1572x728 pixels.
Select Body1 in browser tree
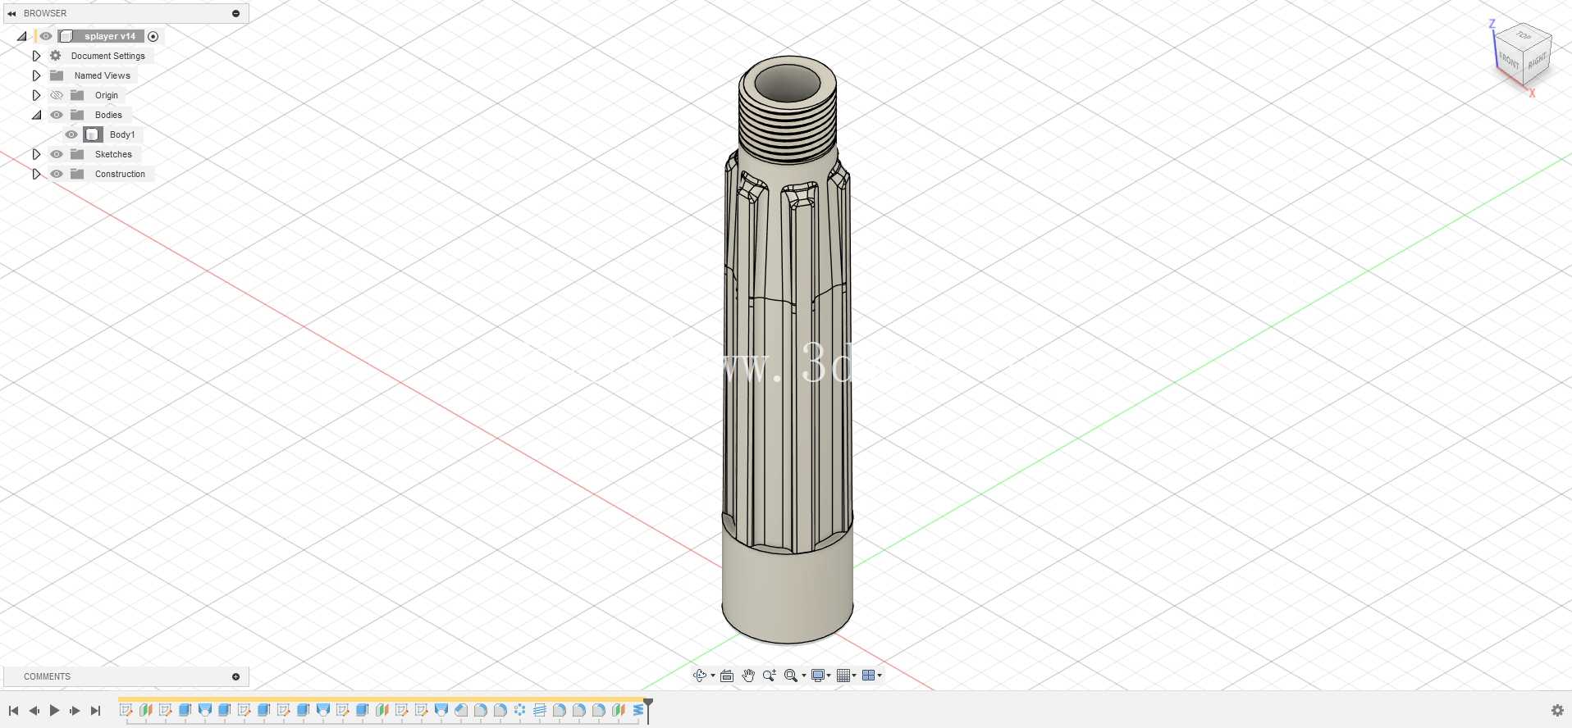click(122, 134)
